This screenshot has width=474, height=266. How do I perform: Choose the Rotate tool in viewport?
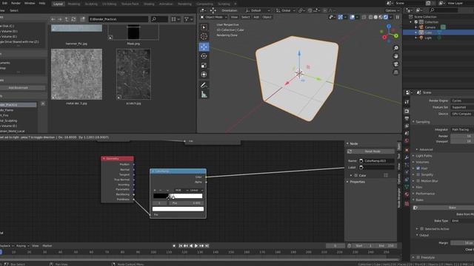(204, 56)
